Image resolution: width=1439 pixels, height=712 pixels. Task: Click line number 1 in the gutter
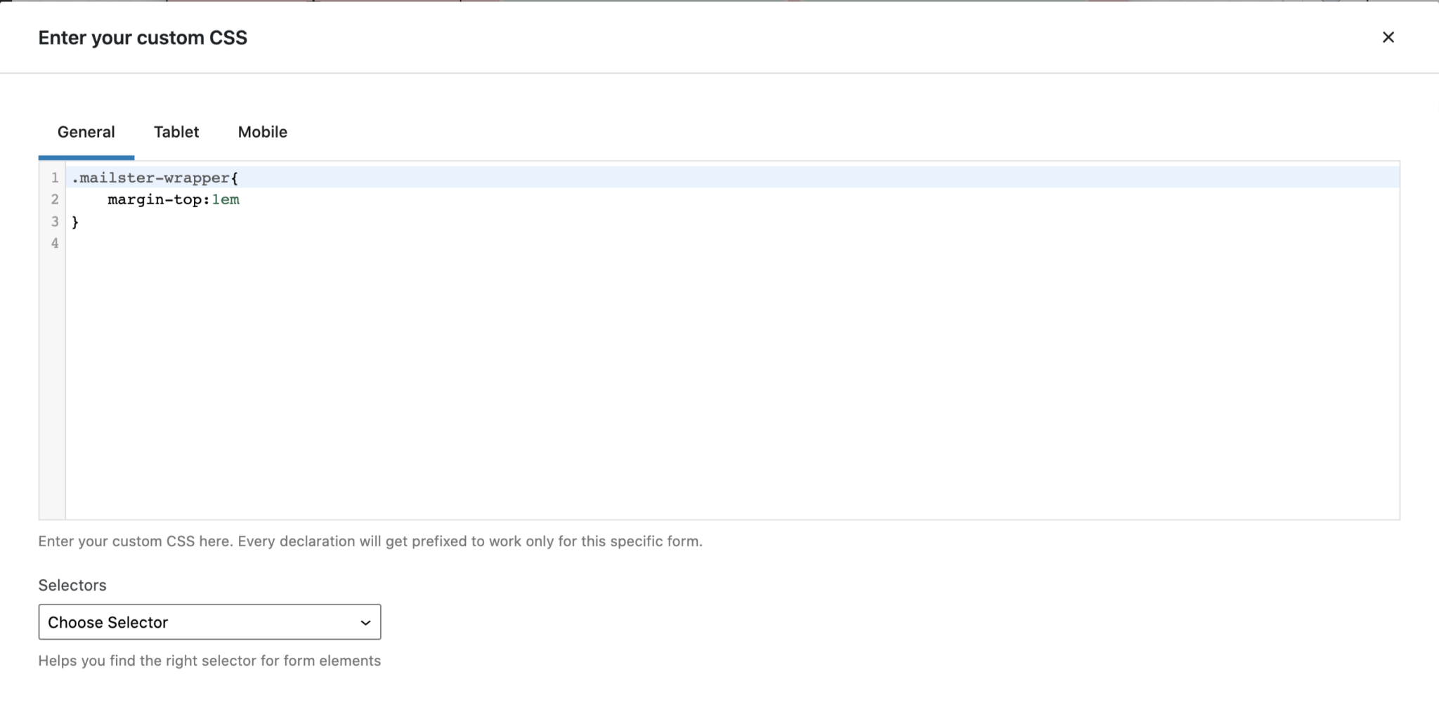click(x=54, y=178)
